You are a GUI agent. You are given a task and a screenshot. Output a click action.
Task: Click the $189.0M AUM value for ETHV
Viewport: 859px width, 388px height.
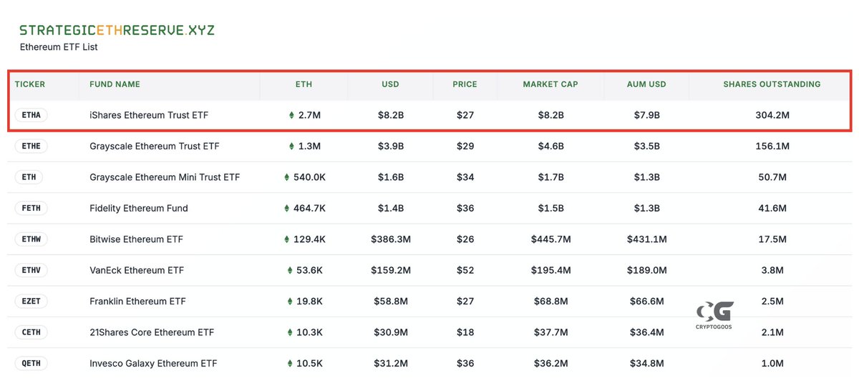tap(646, 270)
